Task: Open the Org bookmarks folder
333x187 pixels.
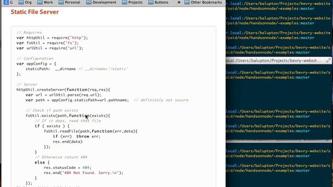Action: [25, 2]
